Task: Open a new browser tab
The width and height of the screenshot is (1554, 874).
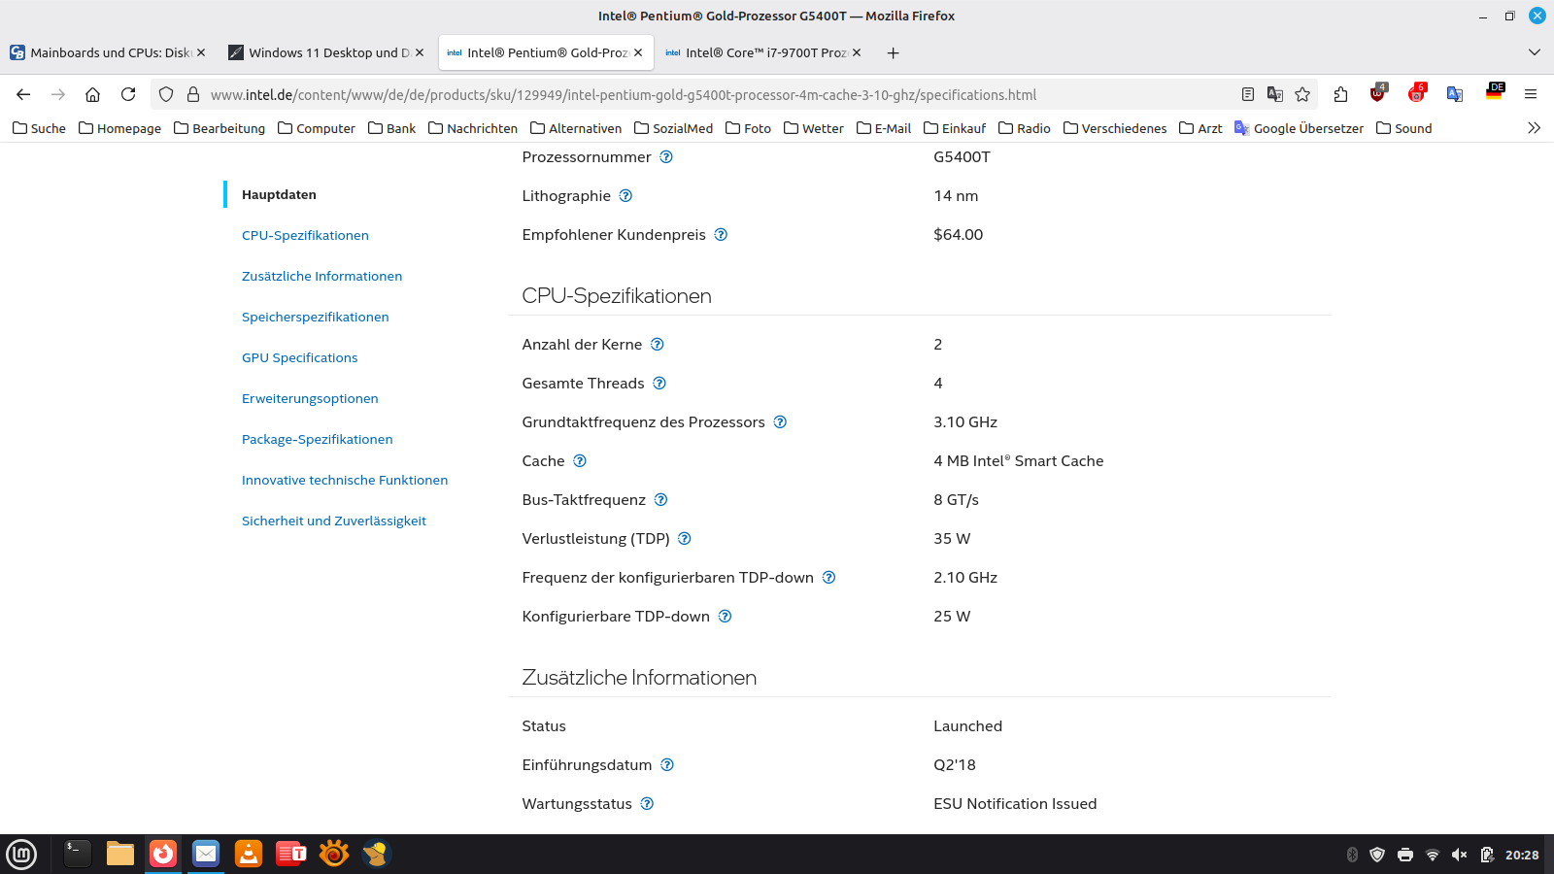Action: coord(893,52)
